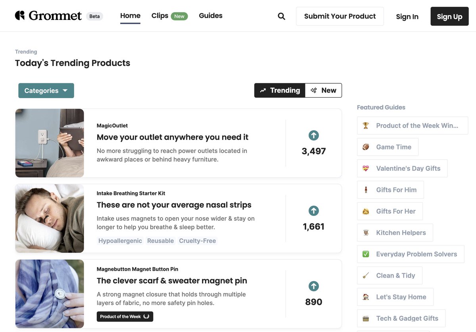Open the Valentine's Day Gifts guide
The width and height of the screenshot is (476, 332).
pos(402,168)
